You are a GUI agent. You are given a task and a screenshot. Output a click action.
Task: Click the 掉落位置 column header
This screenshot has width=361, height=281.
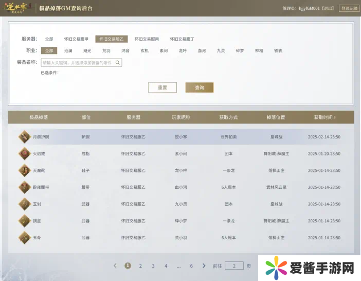[276, 117]
